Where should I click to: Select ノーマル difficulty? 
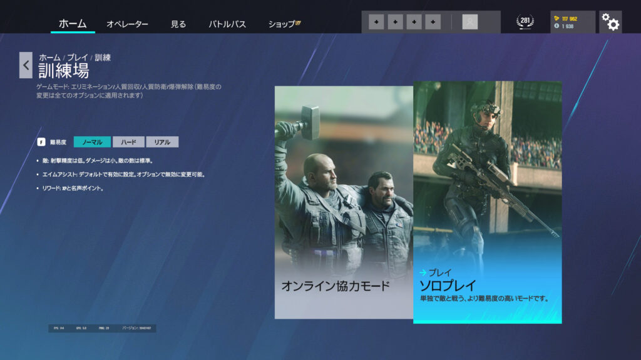coord(92,142)
